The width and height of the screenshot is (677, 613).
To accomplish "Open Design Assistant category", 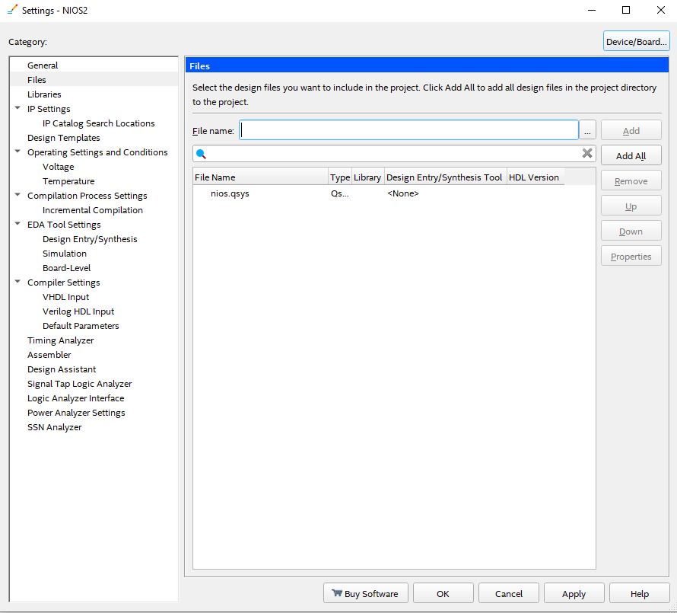I will [x=62, y=369].
